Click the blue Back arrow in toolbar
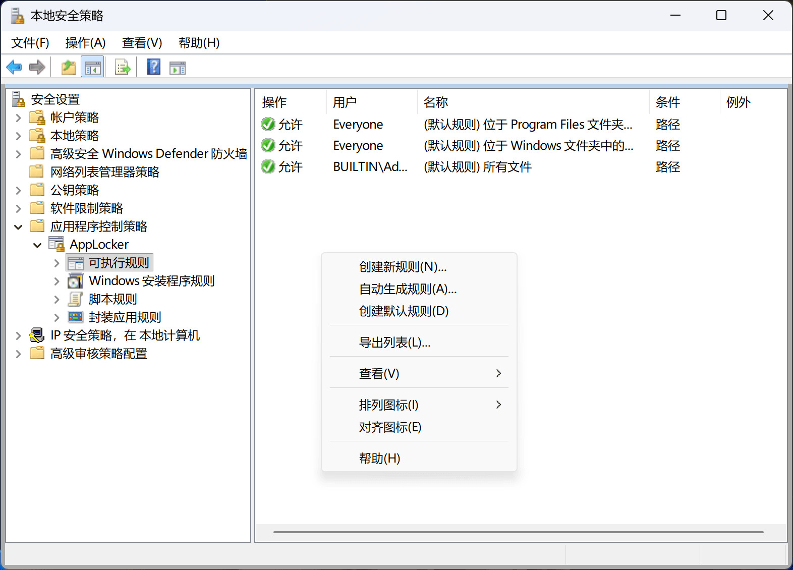793x570 pixels. 14,67
